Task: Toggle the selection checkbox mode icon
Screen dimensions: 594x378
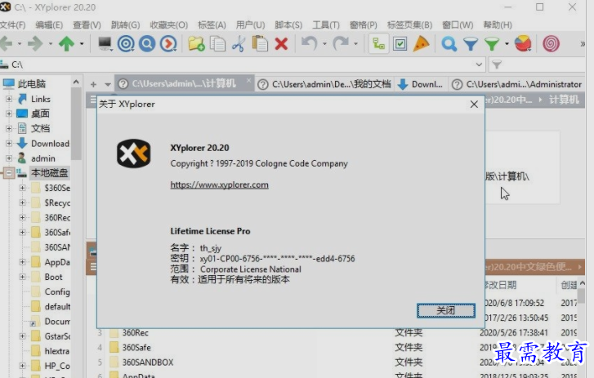Action: click(x=400, y=44)
